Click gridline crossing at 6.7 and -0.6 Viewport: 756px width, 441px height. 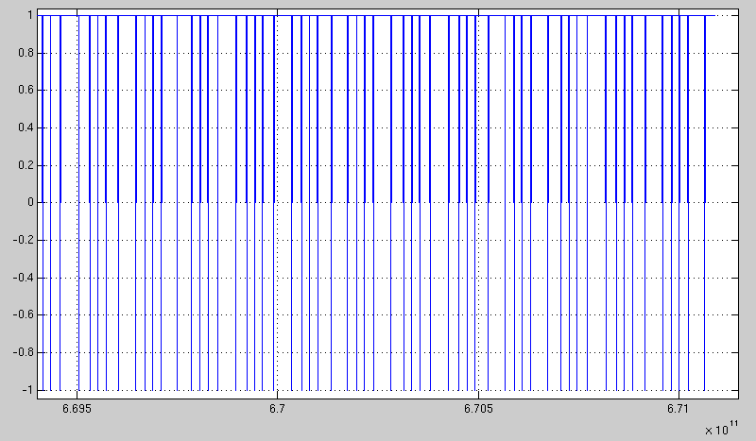(277, 315)
